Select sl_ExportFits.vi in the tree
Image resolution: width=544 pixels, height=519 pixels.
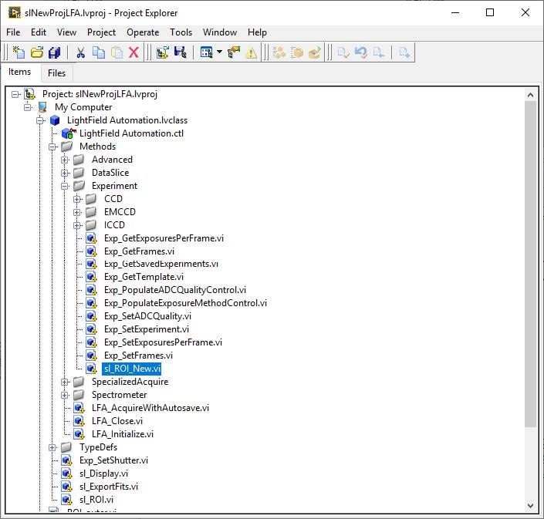click(x=109, y=487)
